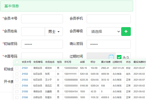This screenshot has height=100, width=146.
Task: Open member card link 21551
Action: 25,68
